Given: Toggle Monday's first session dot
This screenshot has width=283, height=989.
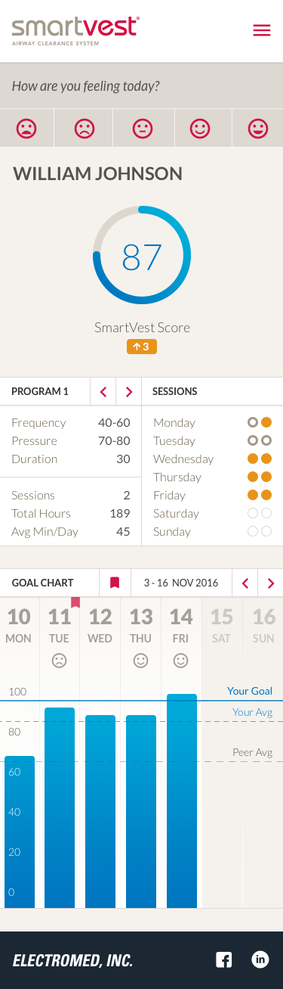Looking at the screenshot, I should (253, 422).
